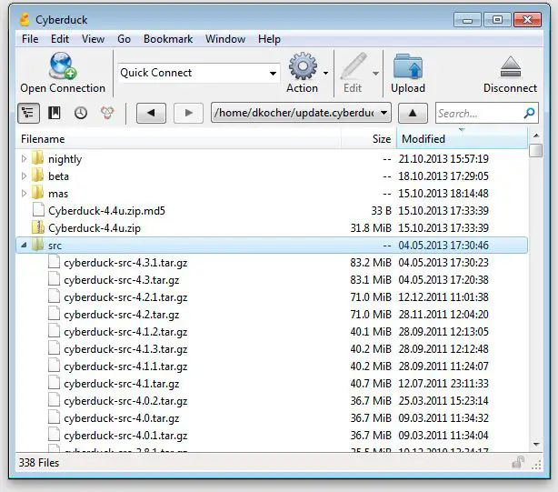Open the File menu
The image size is (558, 492).
30,39
